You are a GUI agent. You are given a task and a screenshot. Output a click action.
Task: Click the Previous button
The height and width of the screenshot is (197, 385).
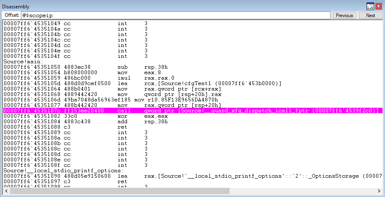point(344,15)
